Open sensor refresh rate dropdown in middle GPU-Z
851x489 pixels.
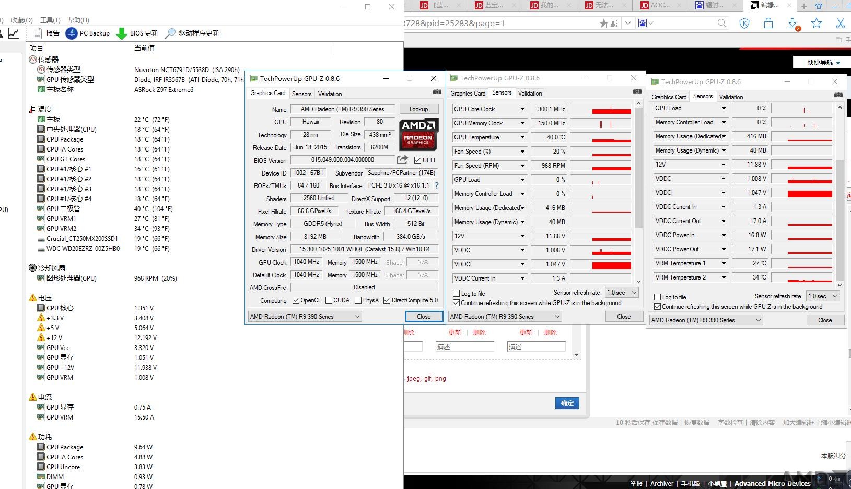(x=621, y=293)
